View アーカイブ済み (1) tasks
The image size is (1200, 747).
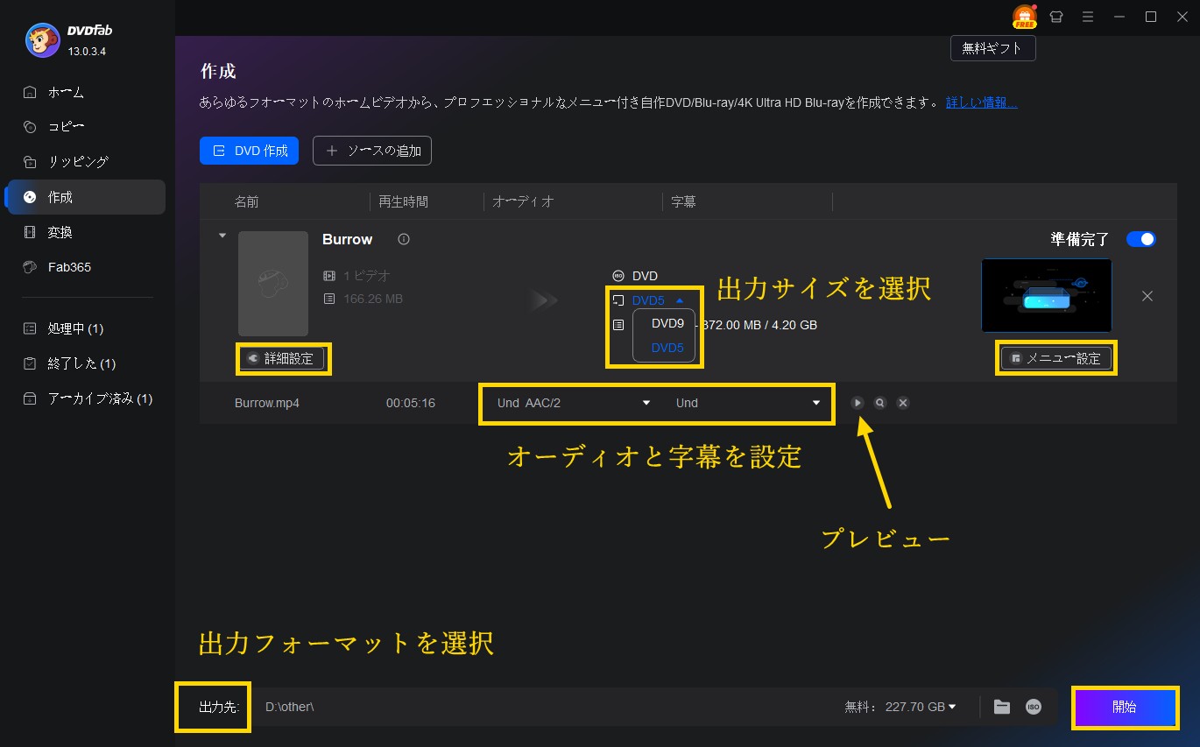pyautogui.click(x=84, y=398)
